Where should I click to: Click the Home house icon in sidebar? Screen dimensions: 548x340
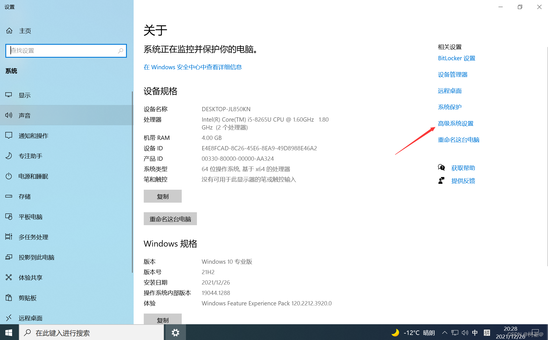pyautogui.click(x=9, y=31)
